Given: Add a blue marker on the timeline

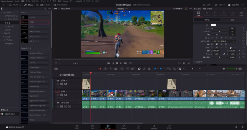Looking at the screenshot, I should (161, 69).
